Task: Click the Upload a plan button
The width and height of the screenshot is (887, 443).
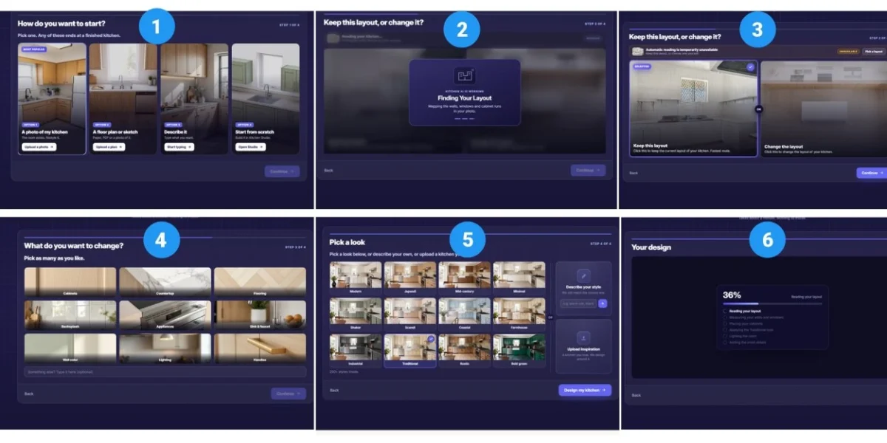Action: pos(109,147)
